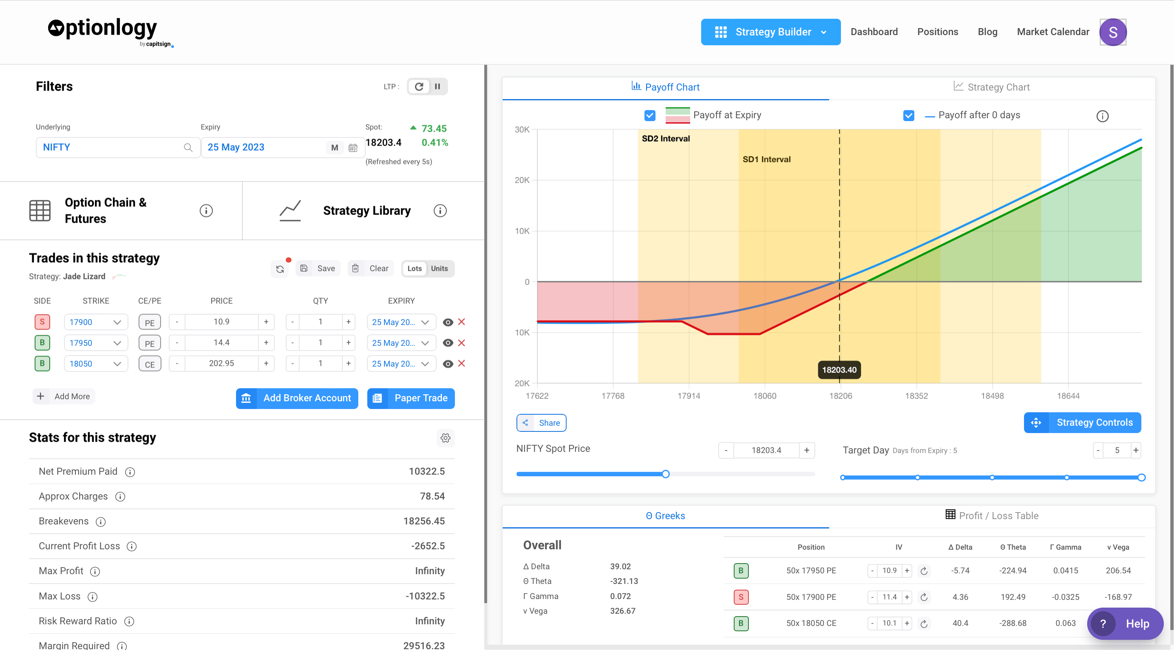Open expiry dropdown on 17950 row
This screenshot has height=650, width=1174.
coord(401,343)
